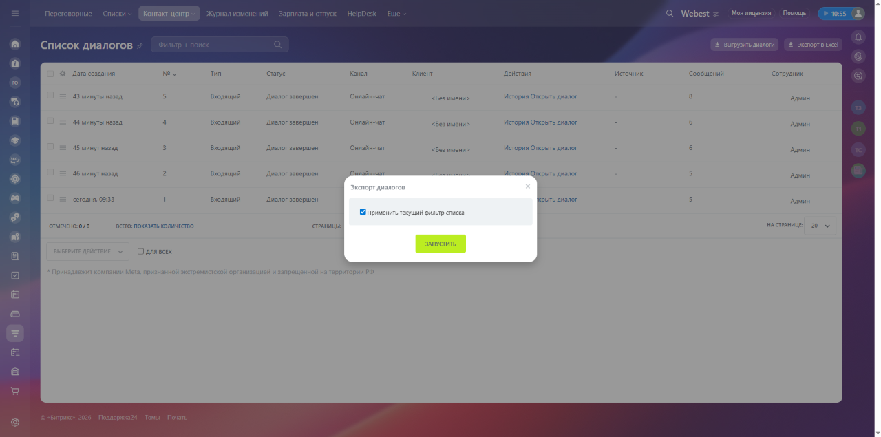Open the Журнал изменений menu item
The width and height of the screenshot is (881, 437).
237,13
